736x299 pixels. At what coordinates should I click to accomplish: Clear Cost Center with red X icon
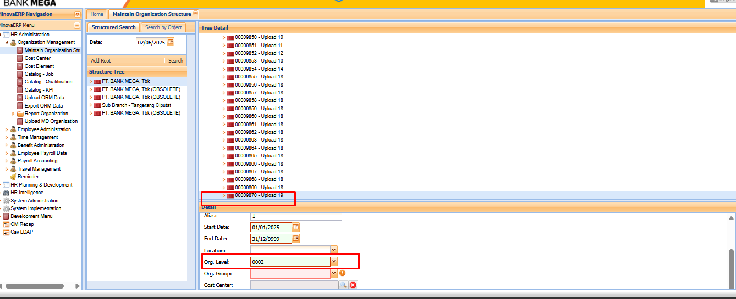[353, 285]
